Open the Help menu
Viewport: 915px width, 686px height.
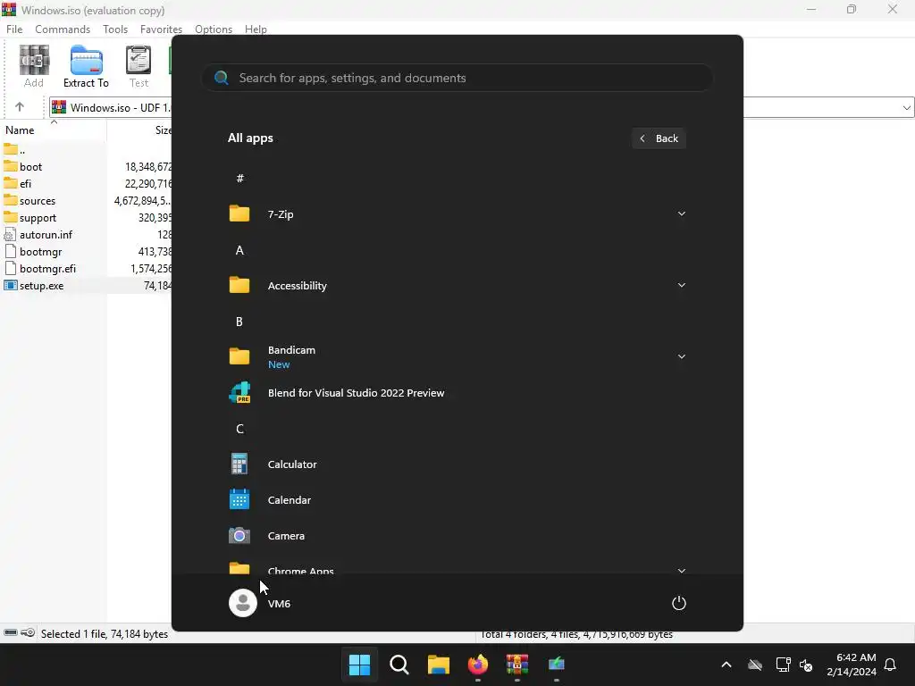coord(256,29)
